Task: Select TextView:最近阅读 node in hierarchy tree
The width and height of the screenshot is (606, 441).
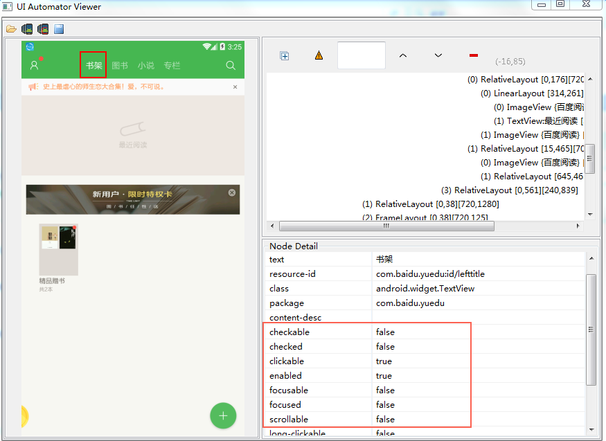Action: click(x=543, y=121)
